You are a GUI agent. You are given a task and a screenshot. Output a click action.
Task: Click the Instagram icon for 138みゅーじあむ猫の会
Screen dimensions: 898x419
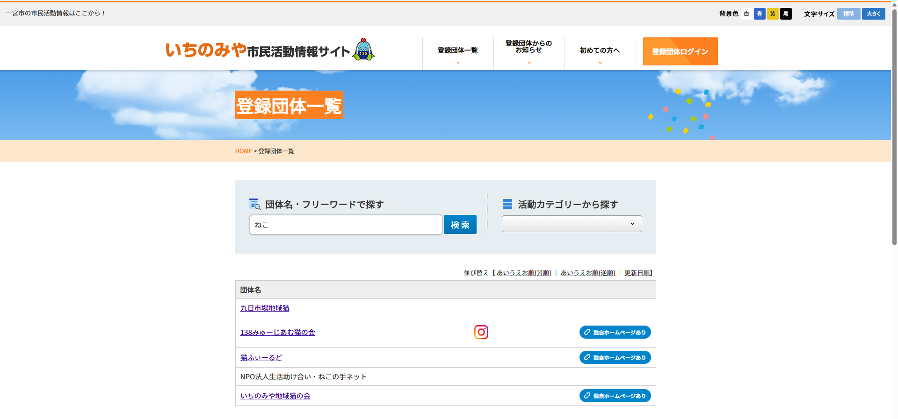pos(481,332)
